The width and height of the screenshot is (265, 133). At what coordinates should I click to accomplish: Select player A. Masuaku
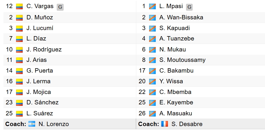(176, 113)
